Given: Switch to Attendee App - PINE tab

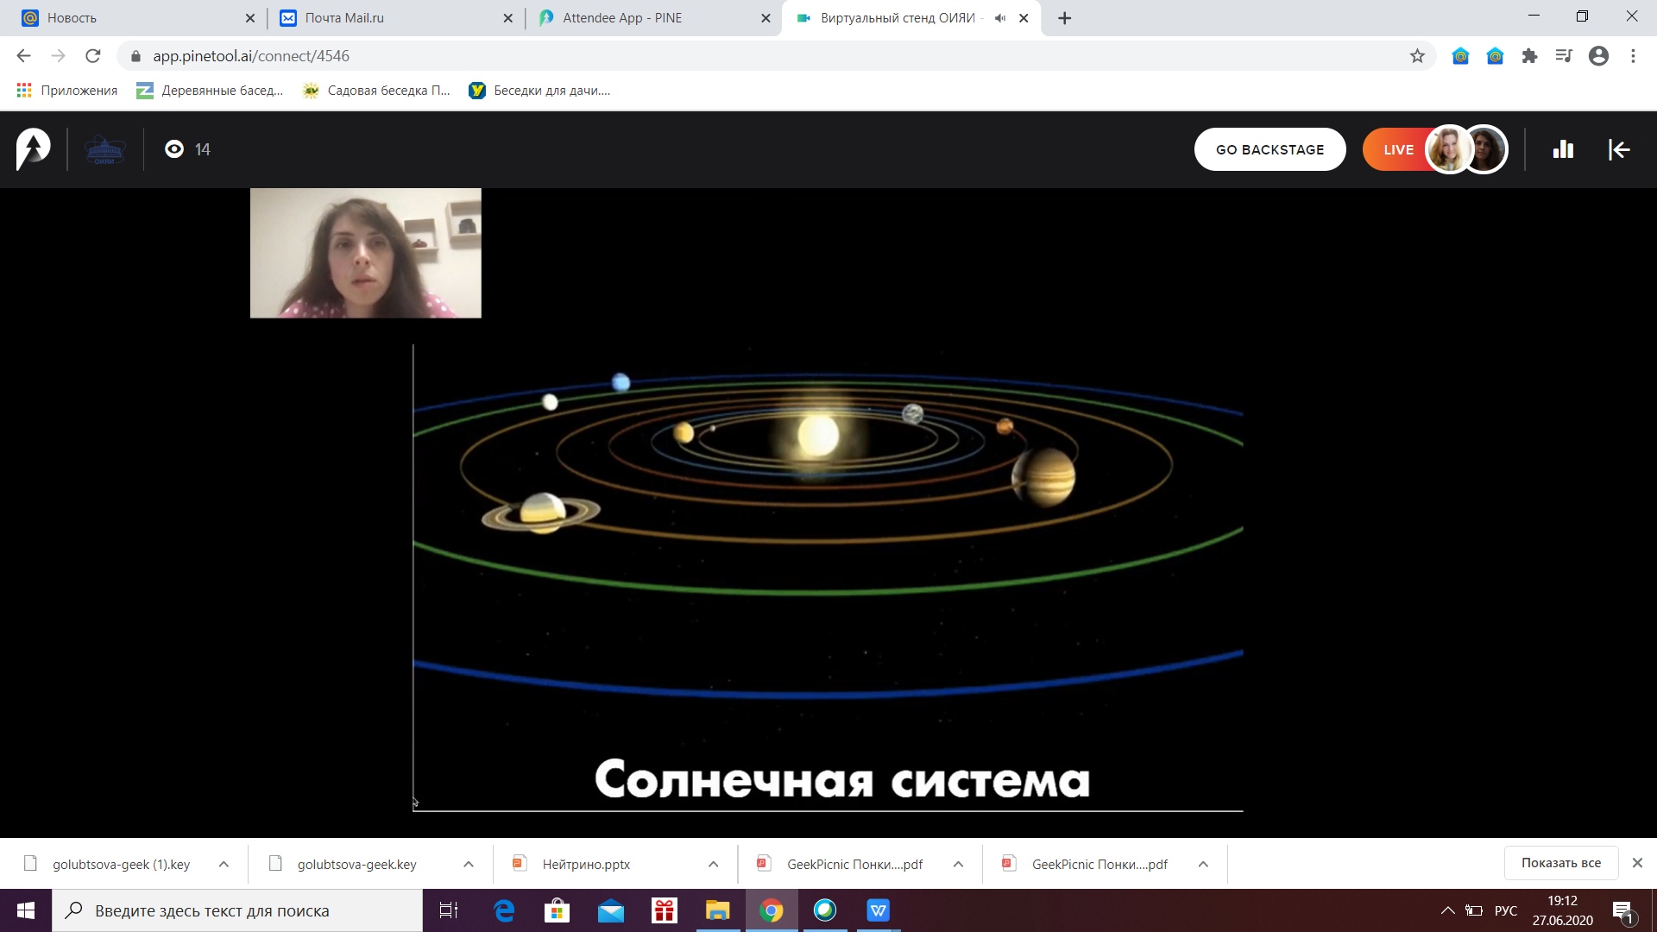Looking at the screenshot, I should point(621,18).
